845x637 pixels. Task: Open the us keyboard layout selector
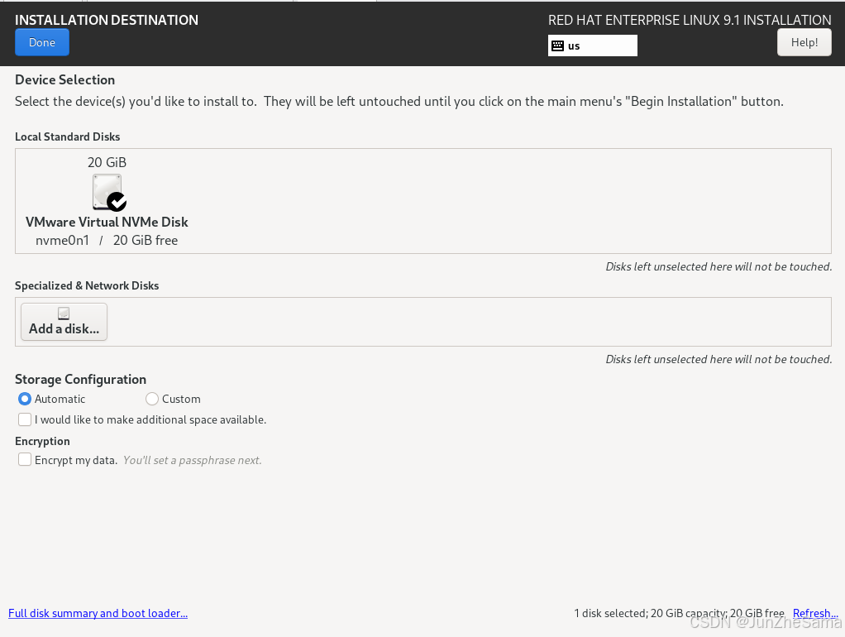tap(593, 45)
